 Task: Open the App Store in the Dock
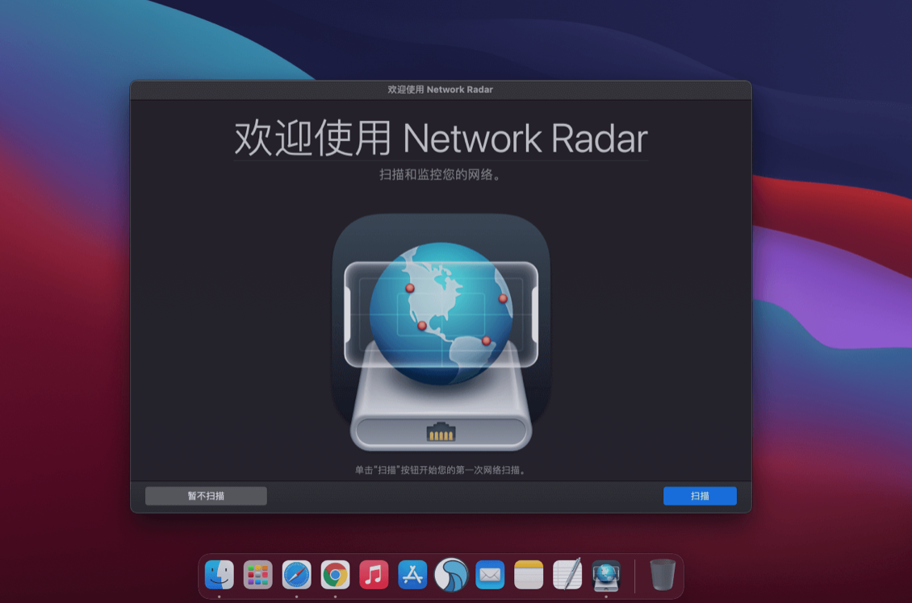click(x=412, y=575)
